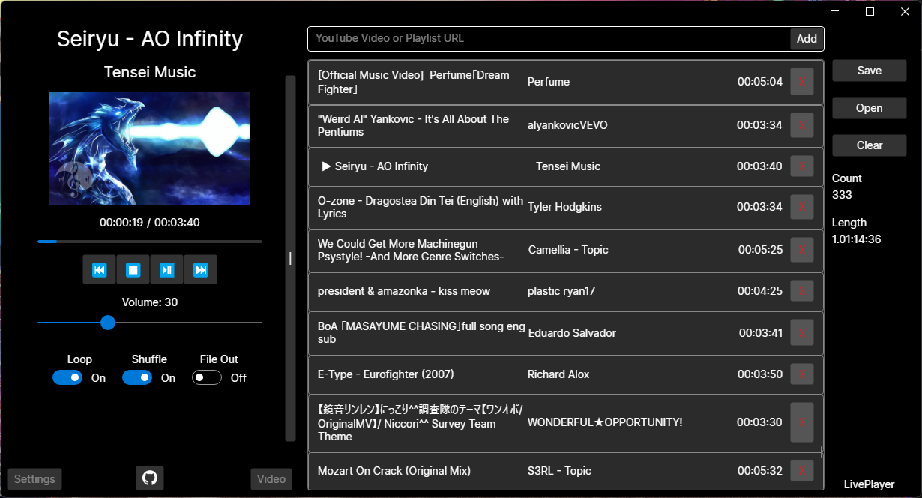
Task: Click the Tensei Music artist heading
Action: (150, 72)
